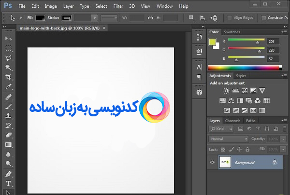This screenshot has height=195, width=290.
Task: Toggle lock image pixels brush icon
Action: (x=231, y=149)
